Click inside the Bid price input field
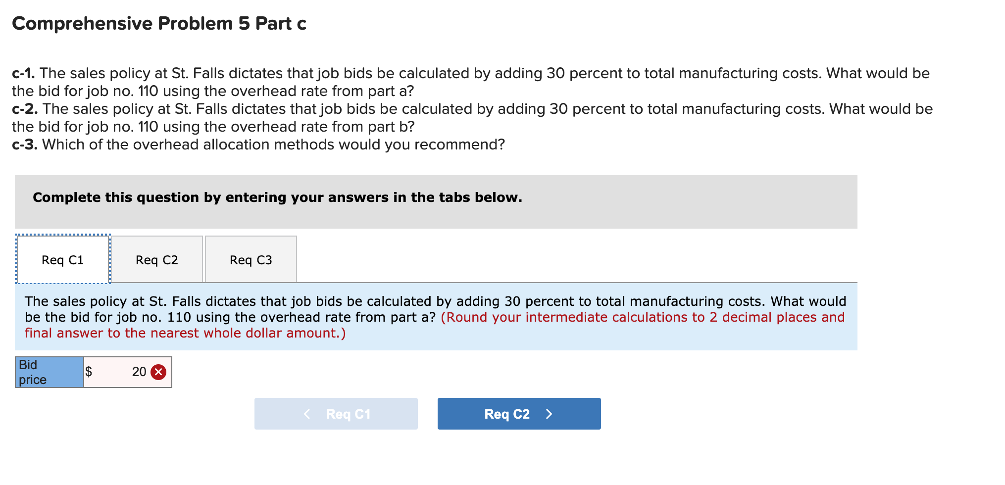 tap(124, 371)
